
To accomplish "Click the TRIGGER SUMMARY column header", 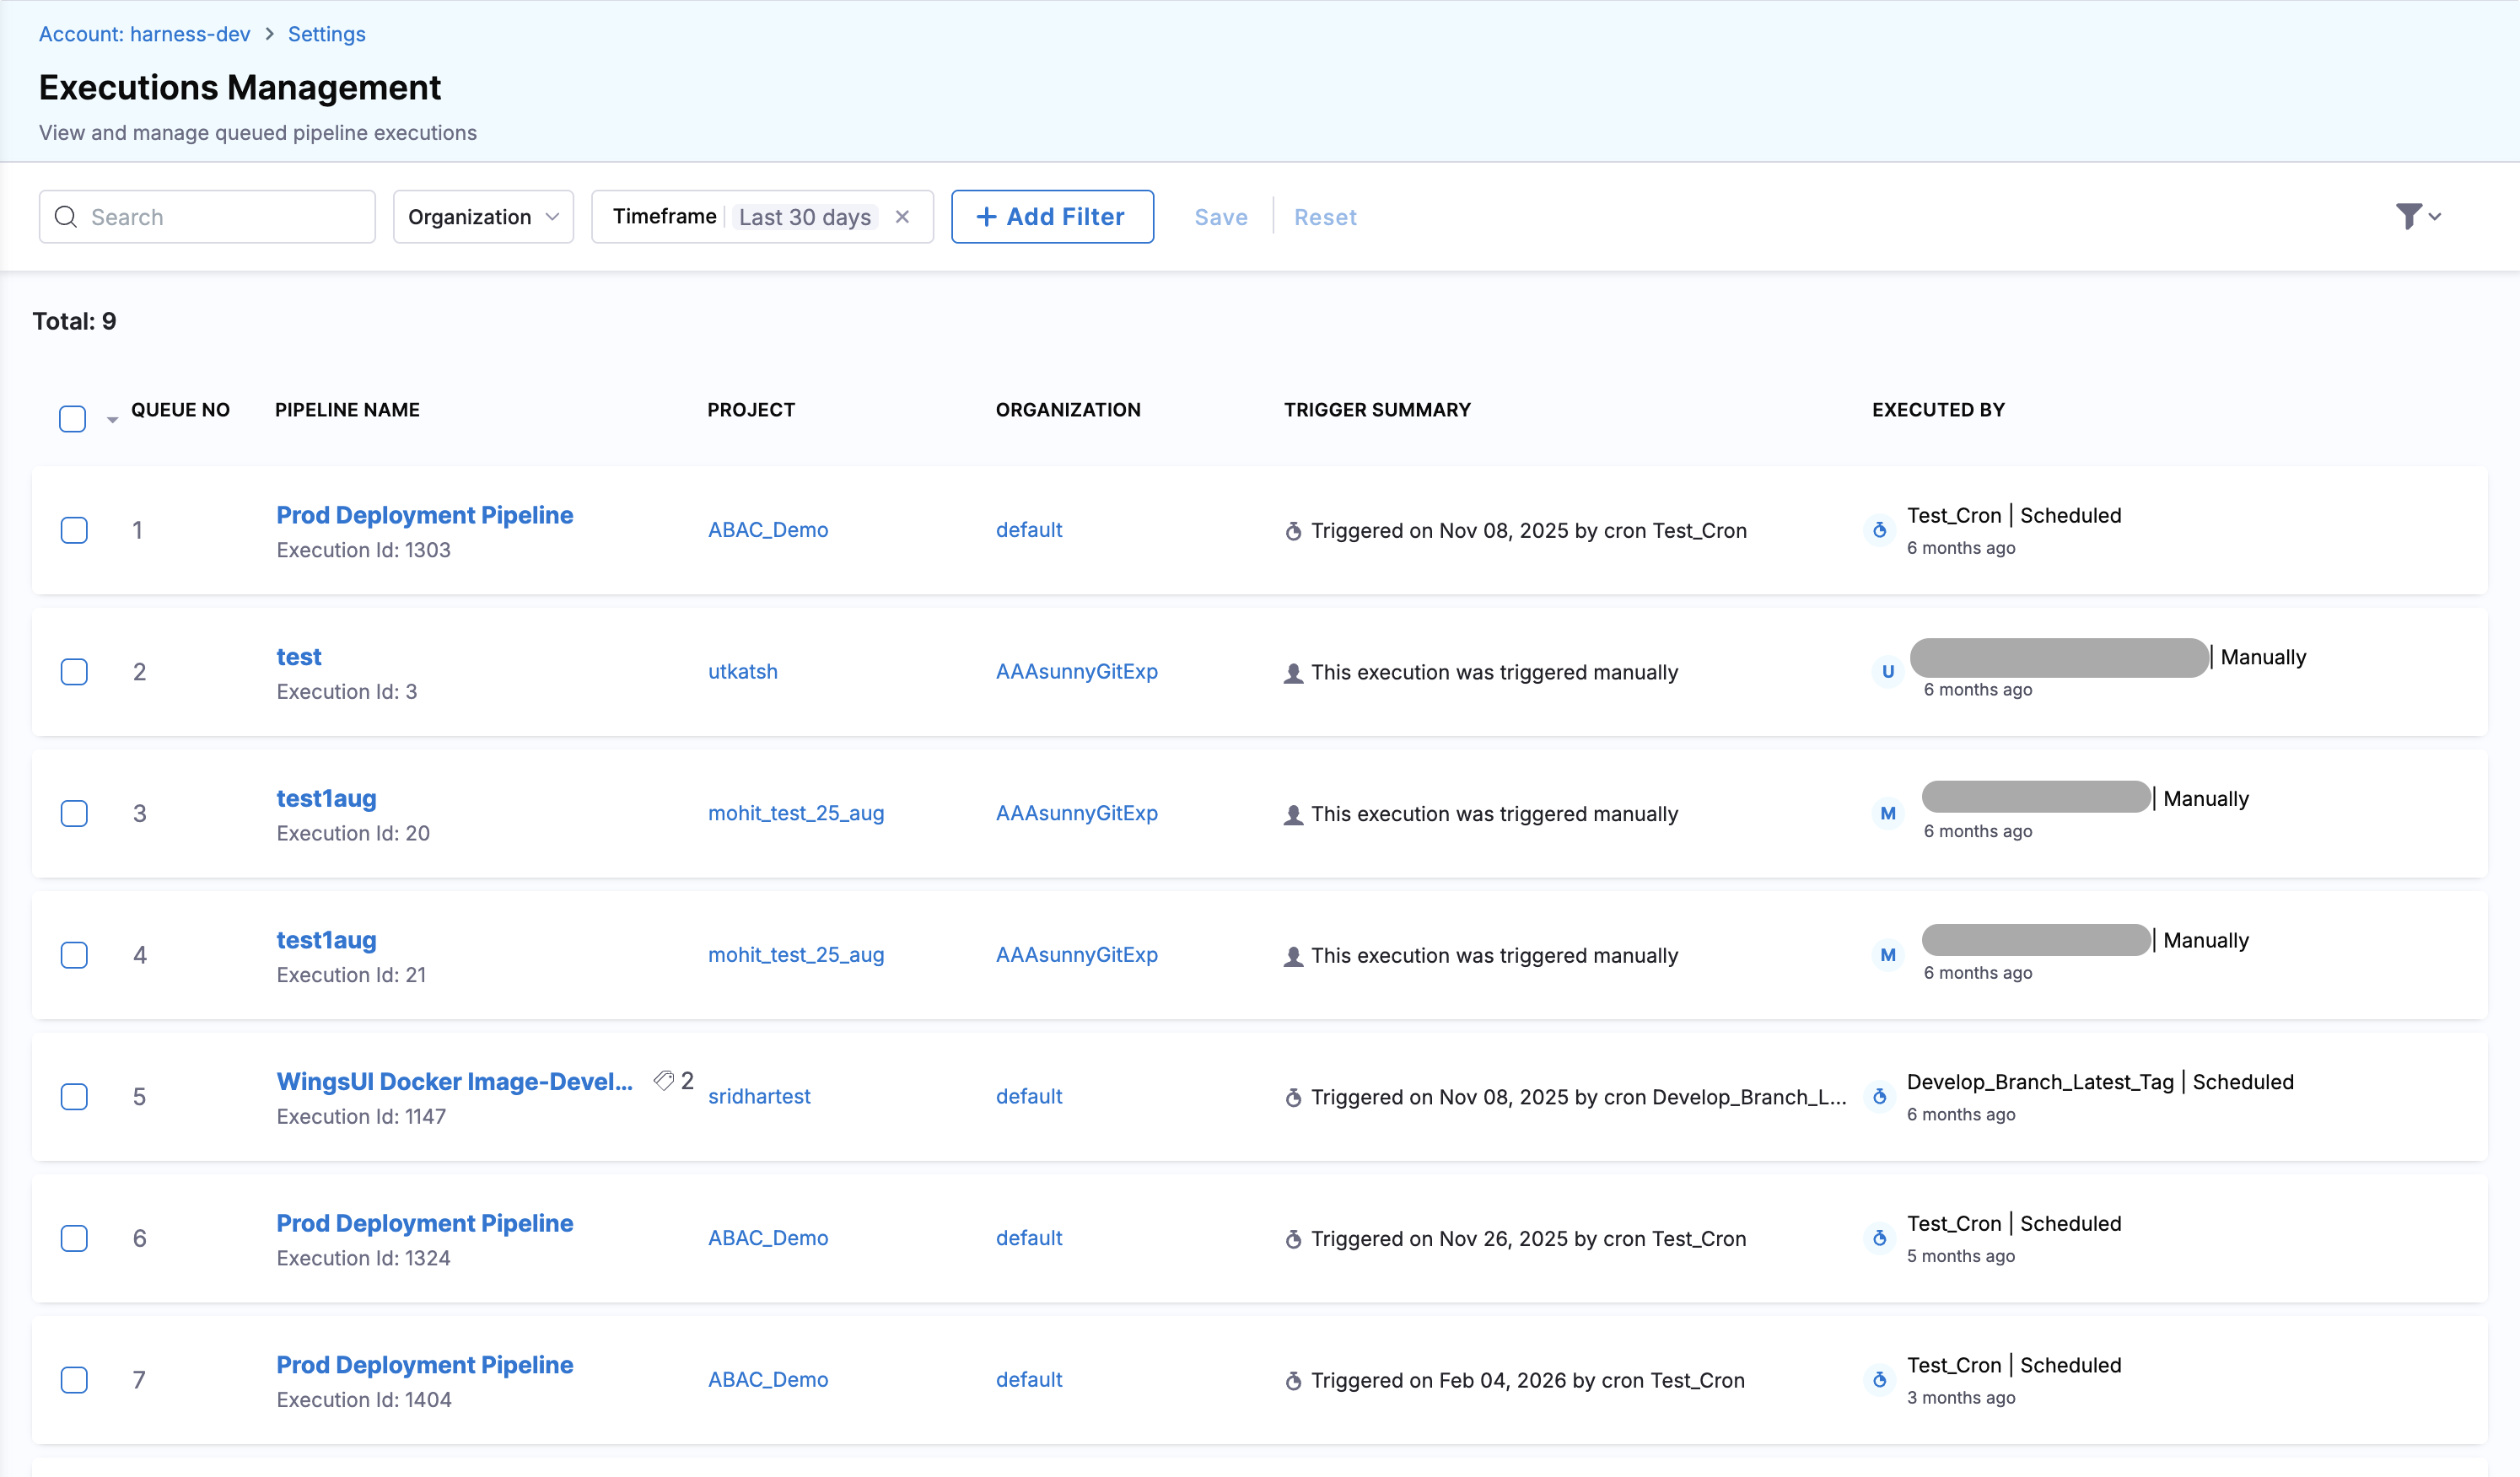I will pyautogui.click(x=1377, y=410).
